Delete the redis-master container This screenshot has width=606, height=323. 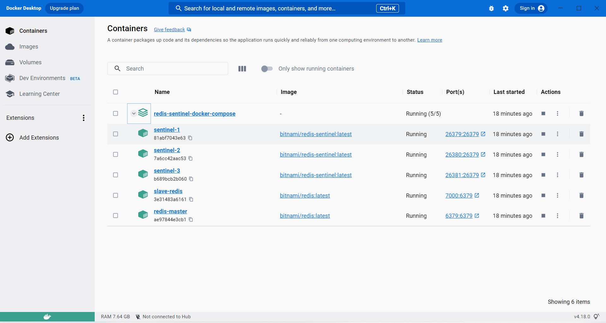click(x=581, y=216)
